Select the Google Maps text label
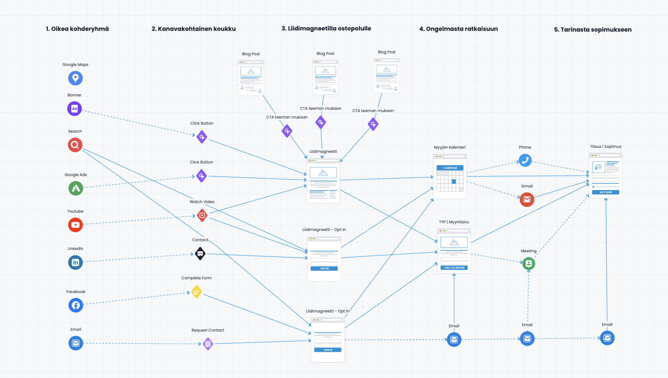668x378 pixels. coord(75,65)
